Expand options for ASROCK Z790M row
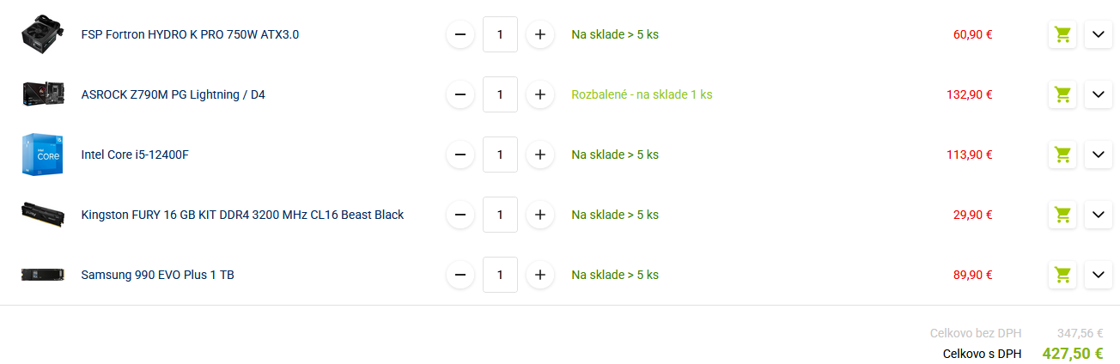 (1098, 94)
